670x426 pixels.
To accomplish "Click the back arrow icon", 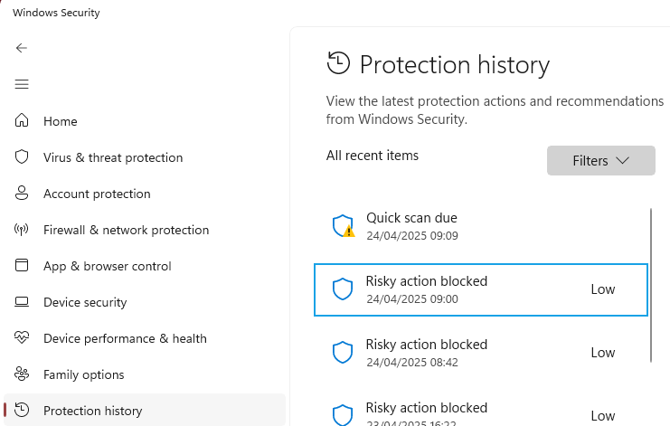I will coord(22,48).
